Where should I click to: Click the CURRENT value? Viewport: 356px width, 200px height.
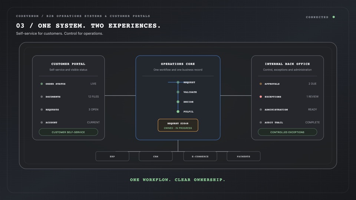pos(93,123)
